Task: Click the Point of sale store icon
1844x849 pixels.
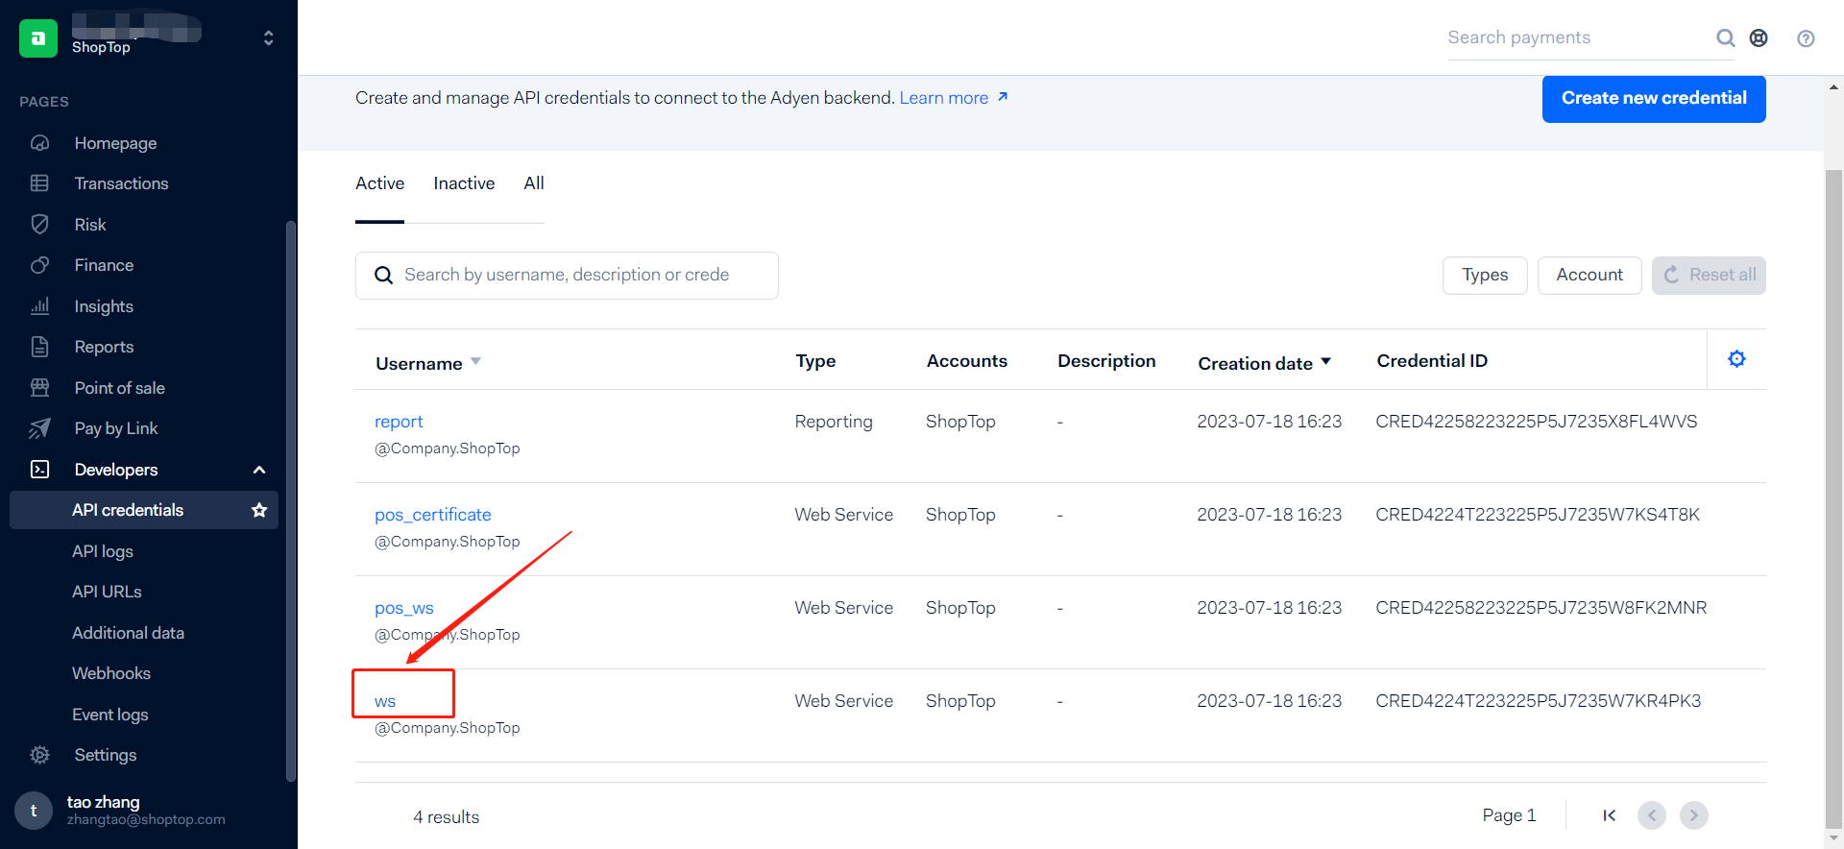Action: [x=39, y=388]
